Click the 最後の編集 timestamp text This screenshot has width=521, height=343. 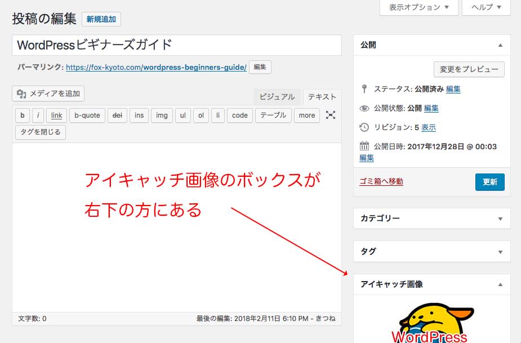point(266,319)
